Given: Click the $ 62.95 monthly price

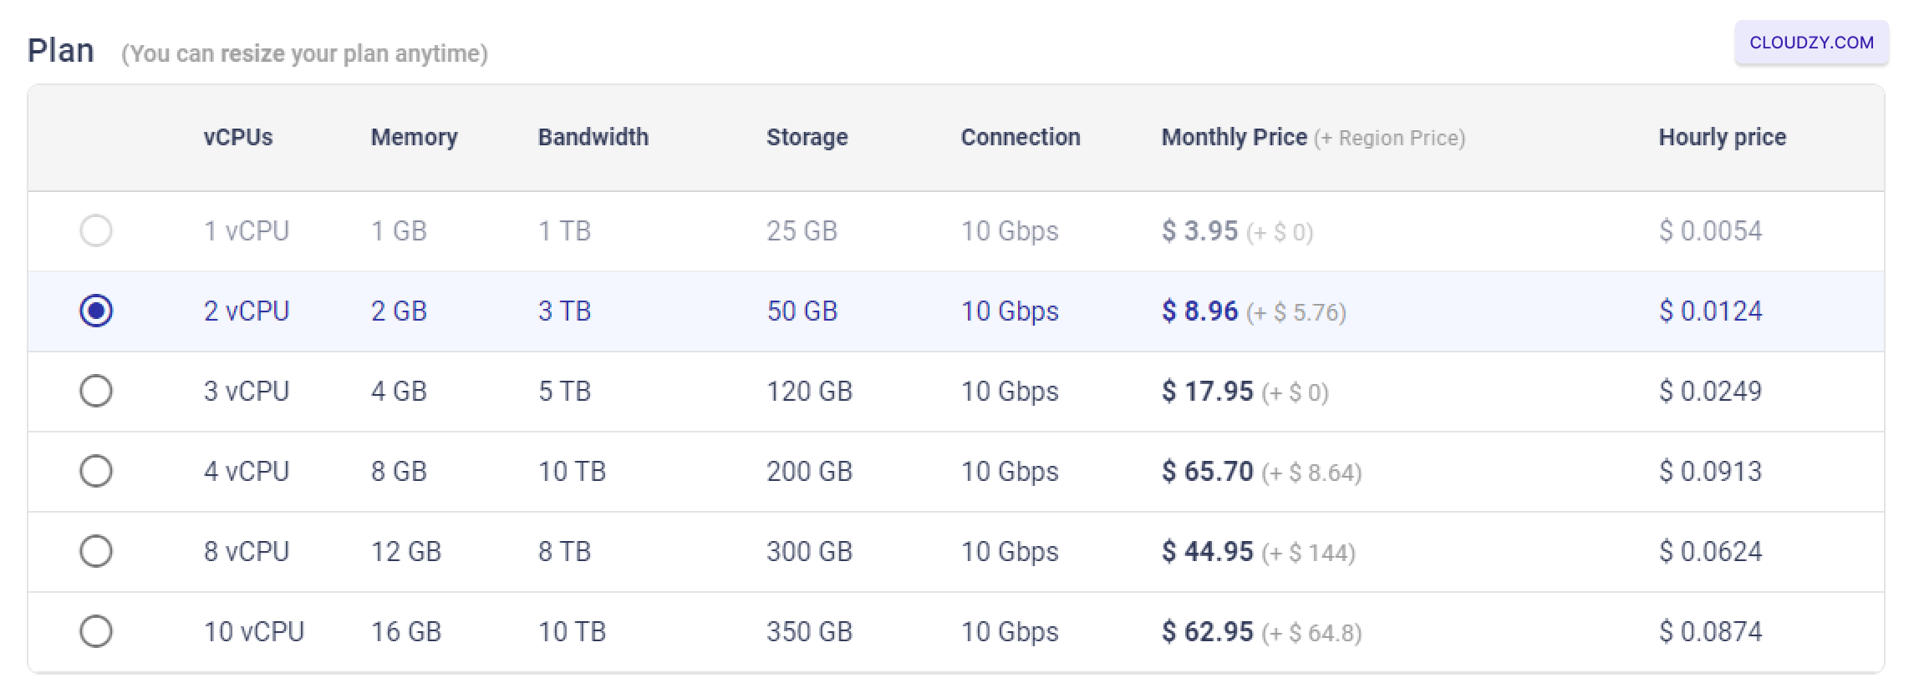Looking at the screenshot, I should click(x=1208, y=631).
